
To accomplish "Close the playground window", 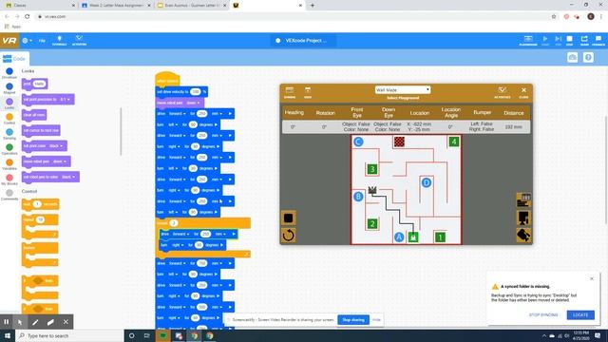I will click(x=523, y=92).
